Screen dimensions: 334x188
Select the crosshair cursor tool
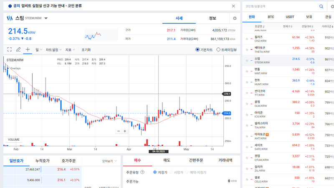coord(28,49)
